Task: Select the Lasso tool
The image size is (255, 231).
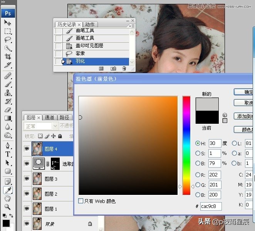Action: (x=7, y=40)
